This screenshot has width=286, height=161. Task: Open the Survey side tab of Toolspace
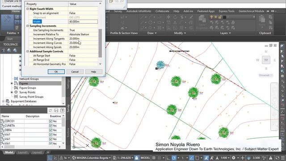pyautogui.click(x=68, y=108)
